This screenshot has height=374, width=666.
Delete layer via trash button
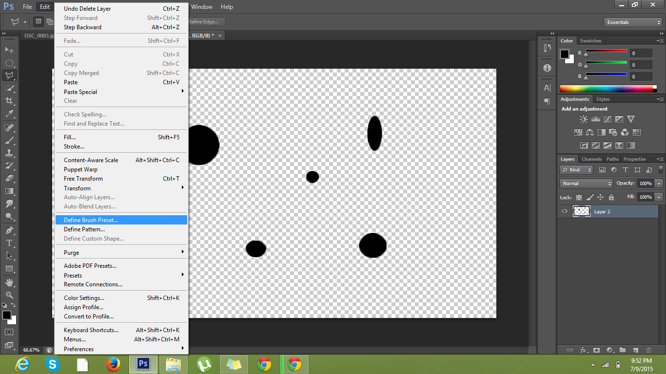(648, 350)
